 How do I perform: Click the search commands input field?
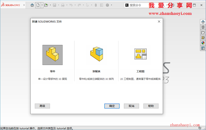tap(146, 5)
